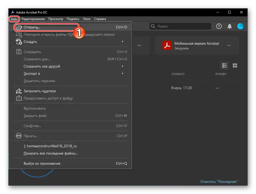Click the red Acrobat mobile version logo
The image size is (256, 194).
pos(167,45)
